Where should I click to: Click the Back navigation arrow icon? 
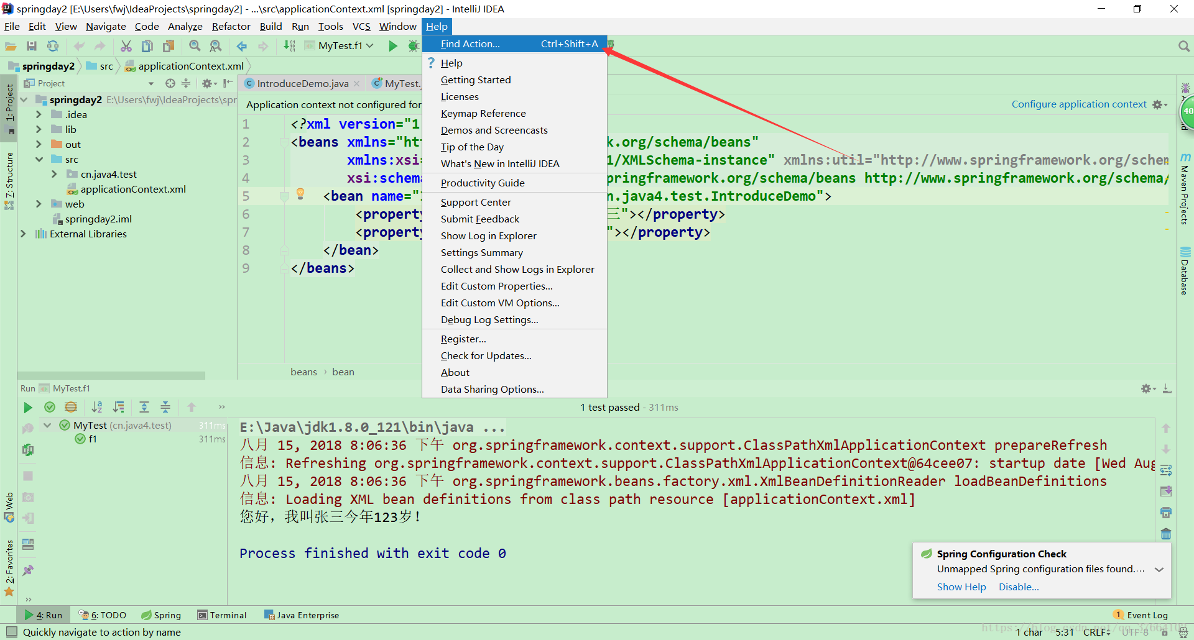pos(242,46)
